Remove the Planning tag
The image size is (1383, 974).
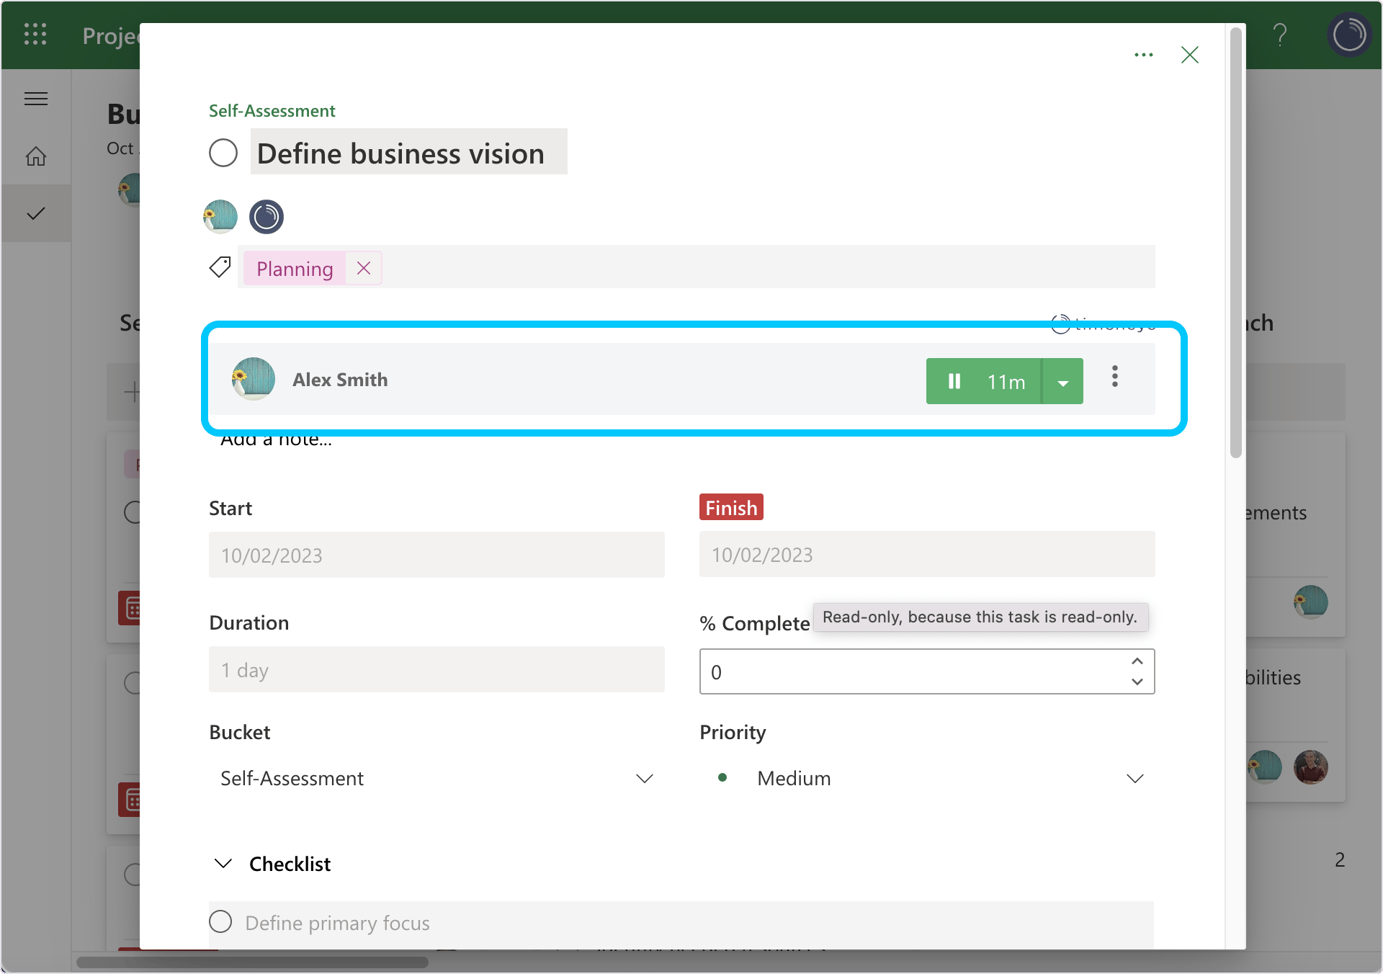363,267
